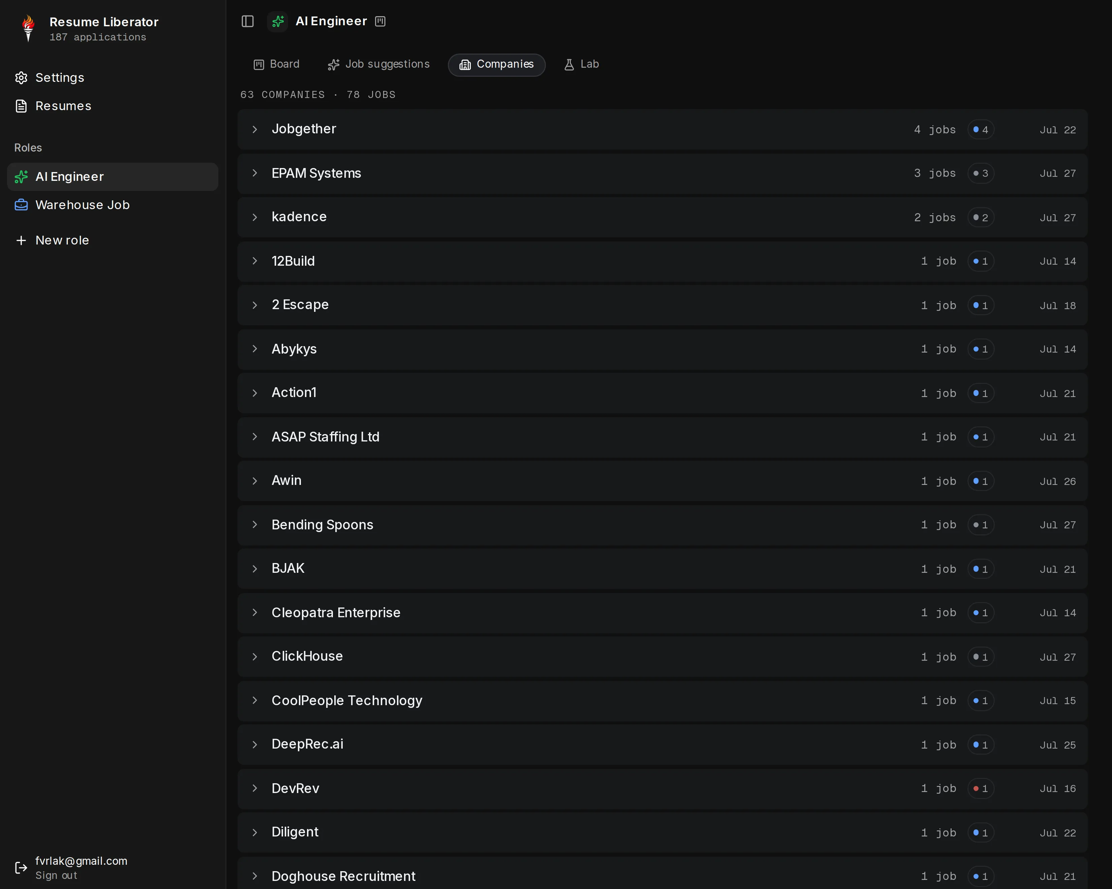Toggle the sidebar panel icon
1112x889 pixels.
click(x=248, y=21)
